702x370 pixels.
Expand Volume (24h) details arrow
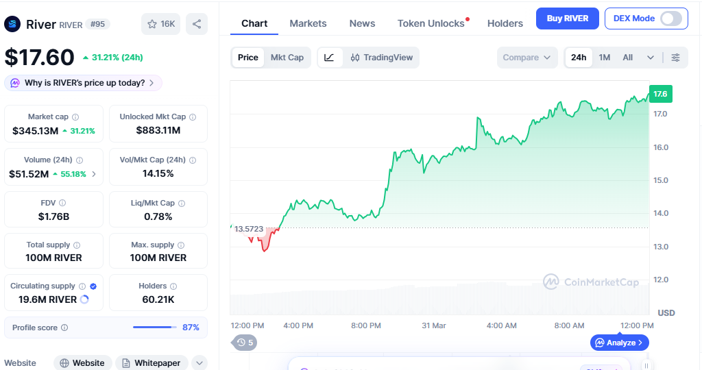[94, 174]
